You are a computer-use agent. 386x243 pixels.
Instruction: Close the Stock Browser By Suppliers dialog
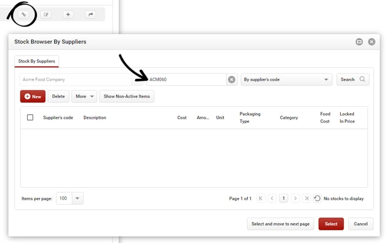[x=372, y=42]
